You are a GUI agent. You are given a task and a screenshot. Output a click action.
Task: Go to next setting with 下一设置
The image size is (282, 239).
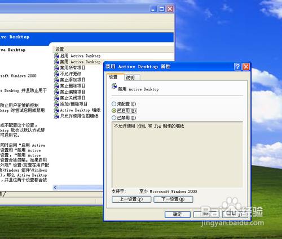point(173,199)
